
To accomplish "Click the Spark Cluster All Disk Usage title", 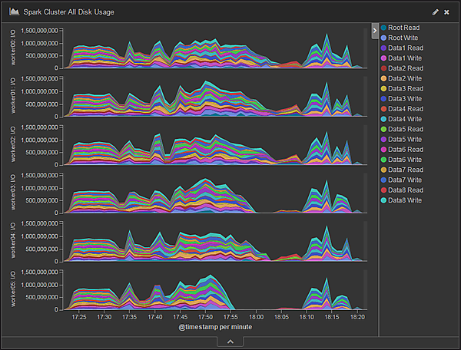I will 78,12.
